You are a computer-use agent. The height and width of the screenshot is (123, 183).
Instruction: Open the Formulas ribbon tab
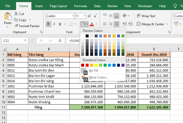point(80,6)
